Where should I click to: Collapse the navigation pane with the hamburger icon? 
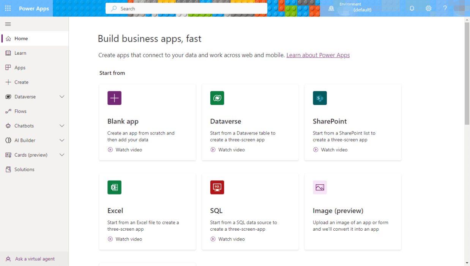tap(8, 24)
